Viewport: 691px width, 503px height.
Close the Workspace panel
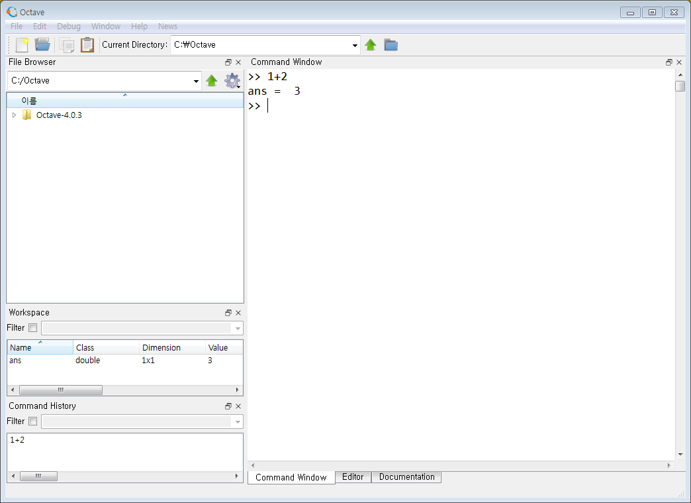tap(238, 313)
